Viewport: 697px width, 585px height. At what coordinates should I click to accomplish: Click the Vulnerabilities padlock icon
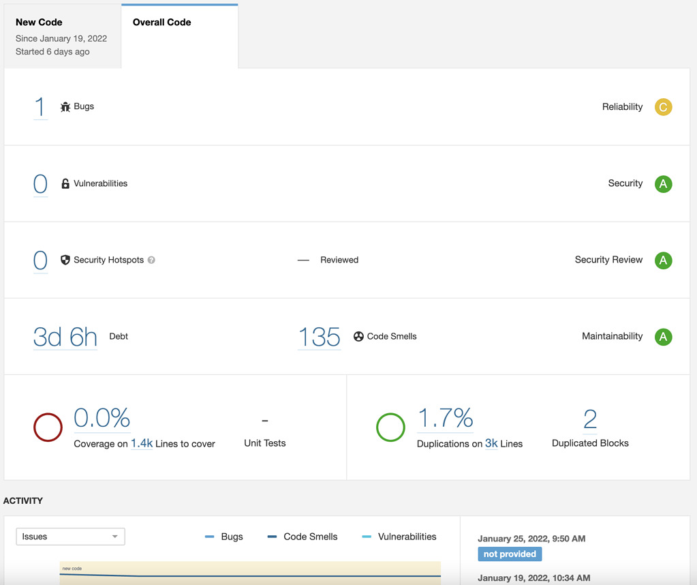(65, 183)
